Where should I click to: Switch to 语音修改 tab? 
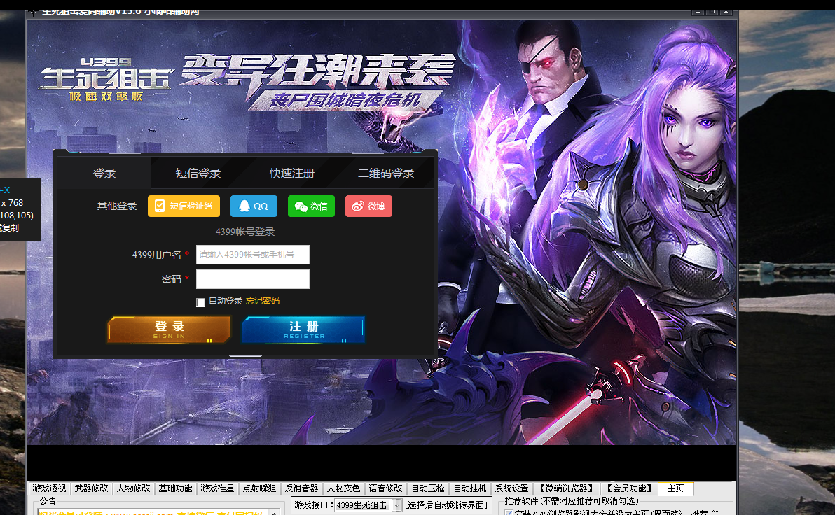tap(385, 488)
